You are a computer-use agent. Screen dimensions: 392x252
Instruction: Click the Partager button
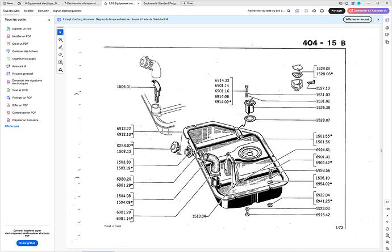point(337,11)
